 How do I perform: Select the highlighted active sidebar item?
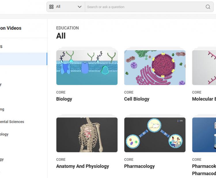coord(23,59)
